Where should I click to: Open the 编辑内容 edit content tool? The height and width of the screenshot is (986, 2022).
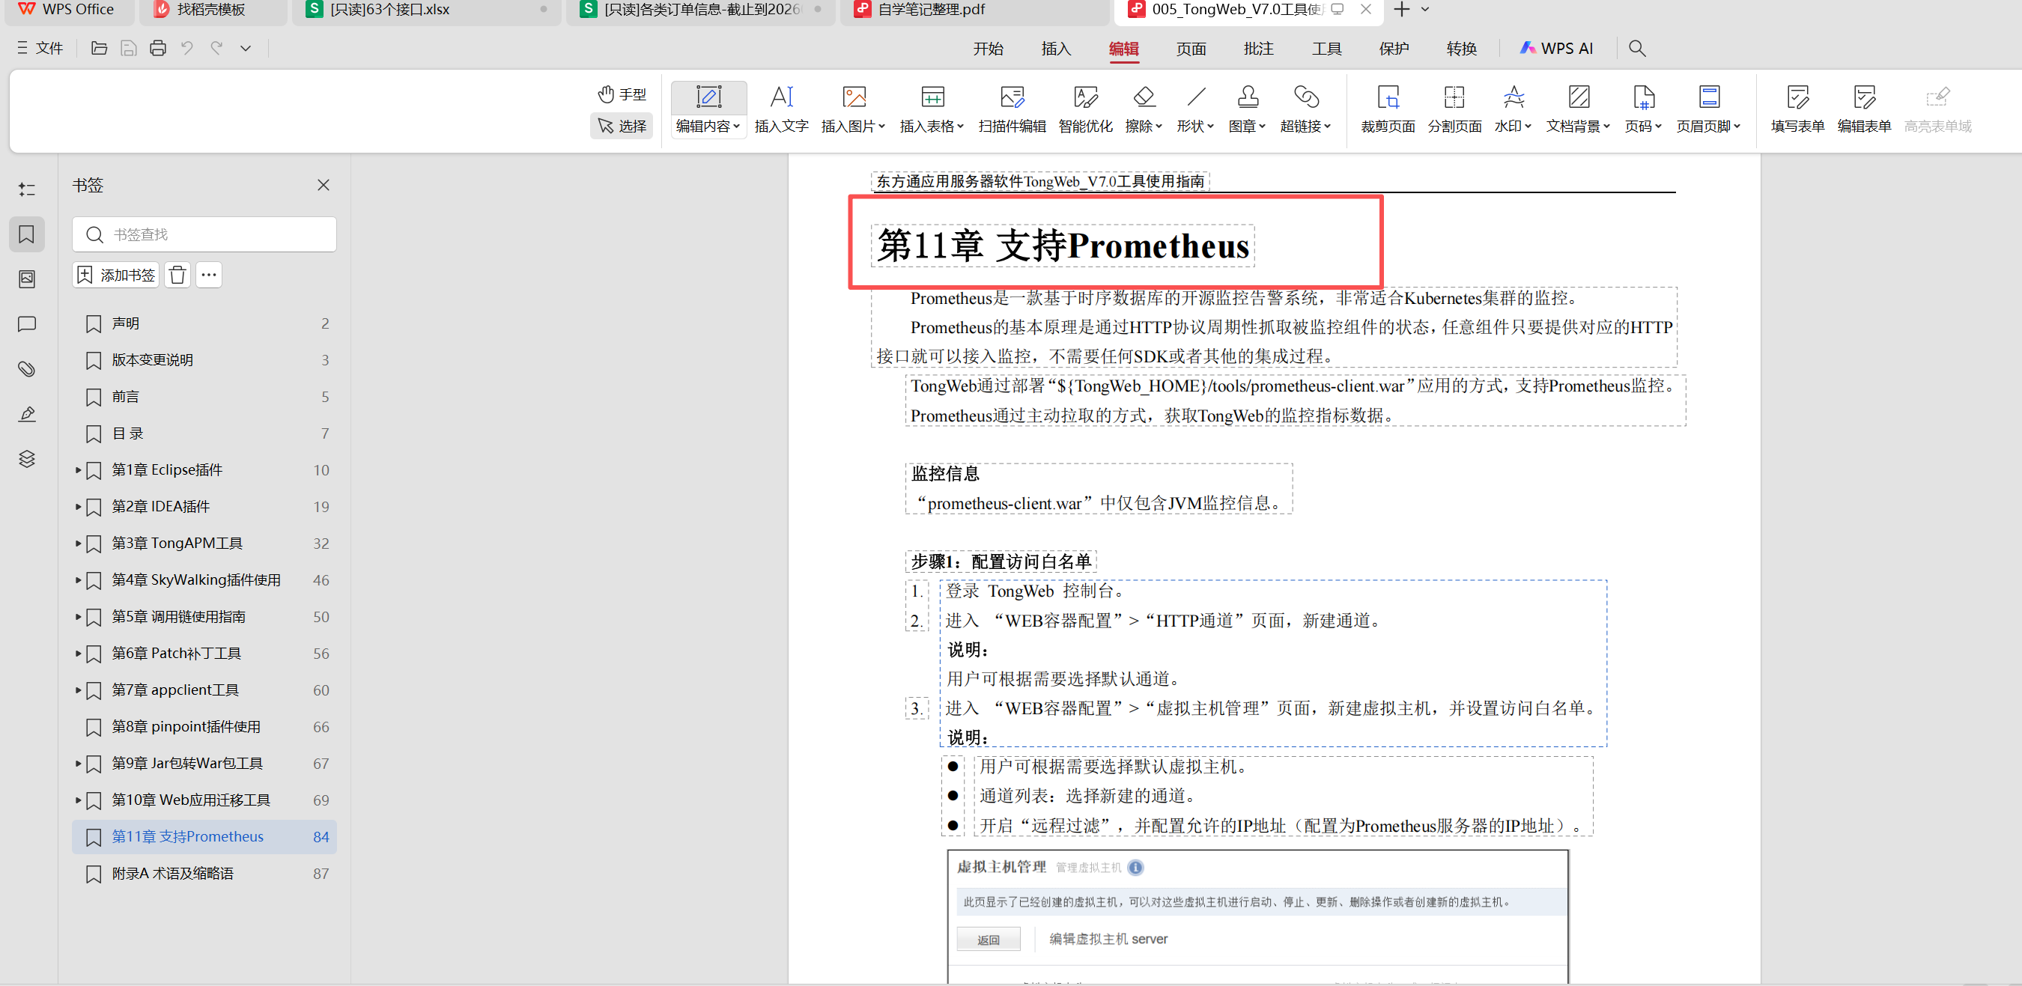(708, 109)
